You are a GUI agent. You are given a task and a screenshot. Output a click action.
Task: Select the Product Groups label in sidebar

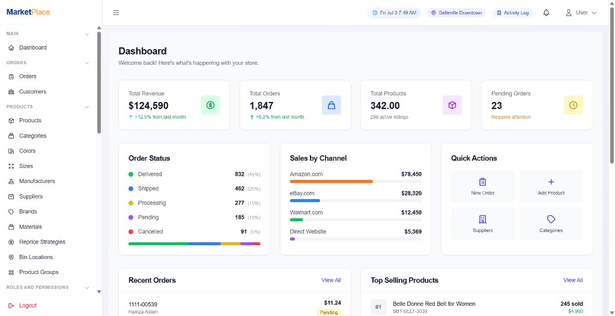[39, 272]
